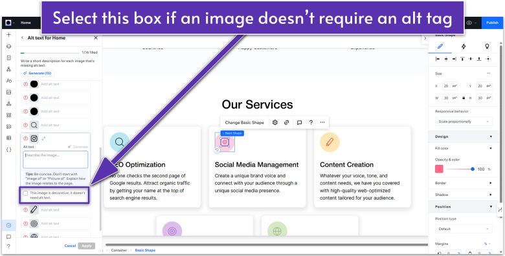Click the Y position value field
This screenshot has height=256, width=505.
tap(484, 86)
